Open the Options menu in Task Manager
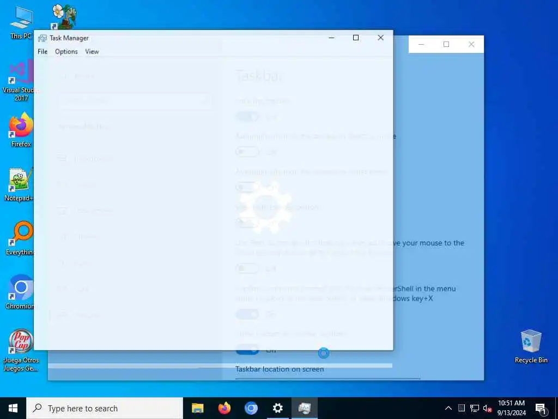The height and width of the screenshot is (419, 558). (66, 52)
